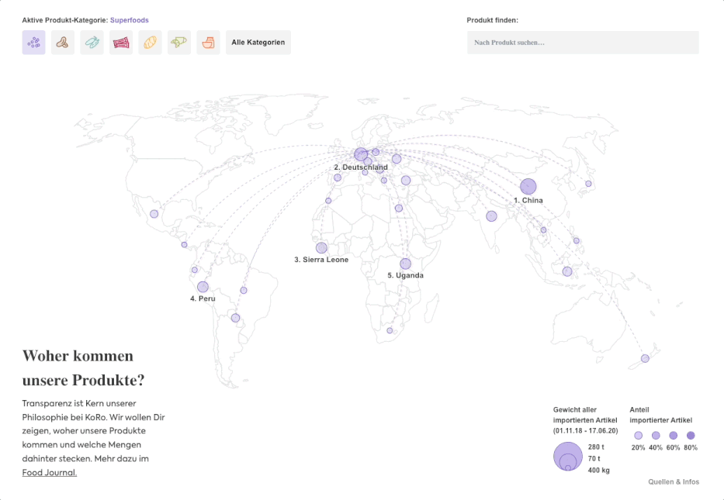Open the Food Journal link
This screenshot has height=500, width=724.
tap(49, 472)
